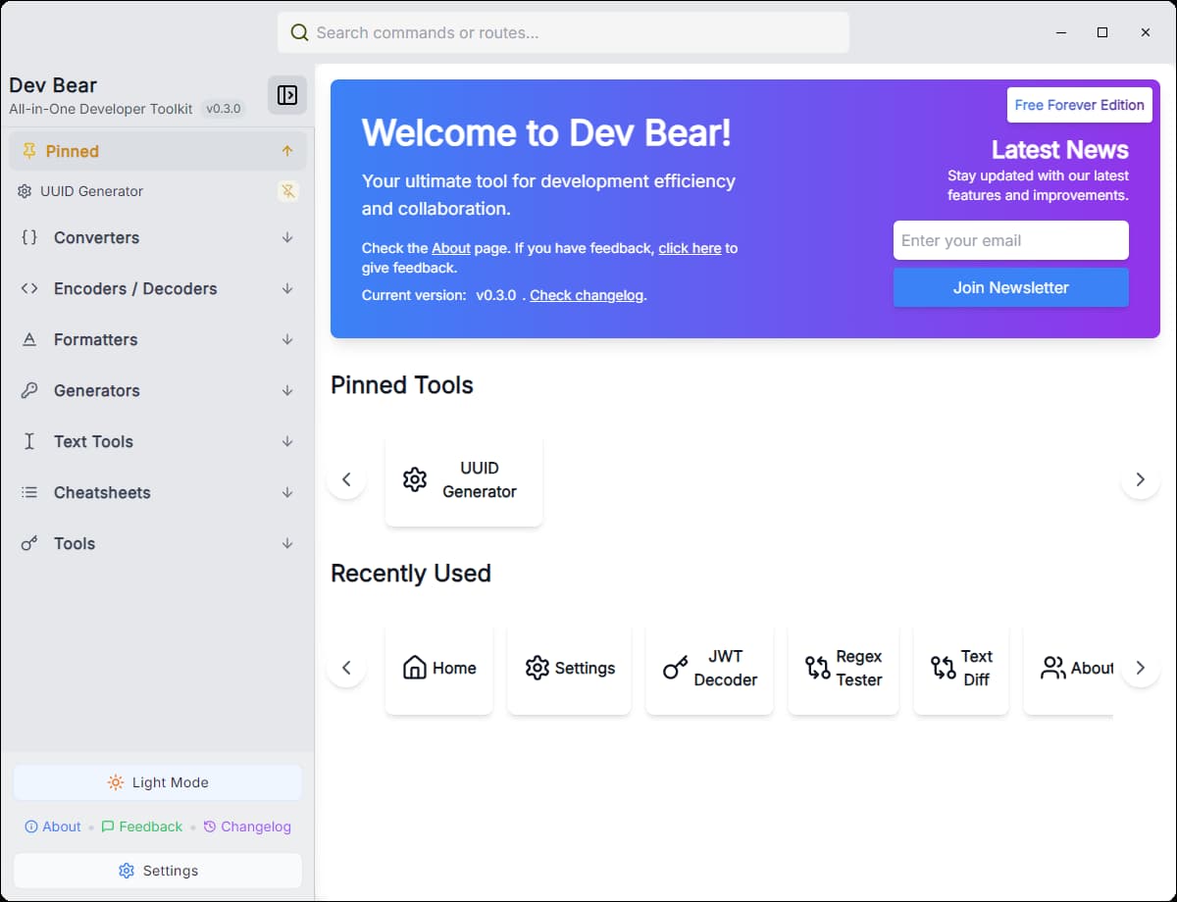The width and height of the screenshot is (1177, 902).
Task: Click the search commands input field
Action: (x=562, y=32)
